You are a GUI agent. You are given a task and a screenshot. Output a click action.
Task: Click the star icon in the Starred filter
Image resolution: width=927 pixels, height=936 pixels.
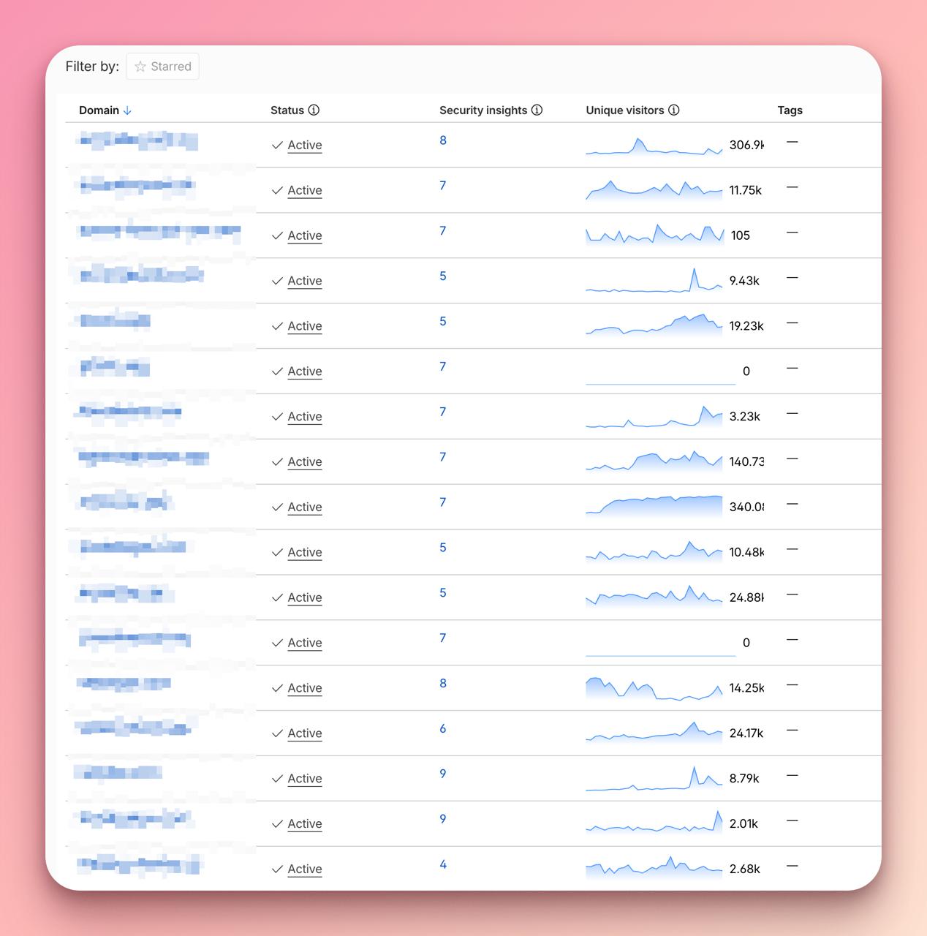[140, 67]
